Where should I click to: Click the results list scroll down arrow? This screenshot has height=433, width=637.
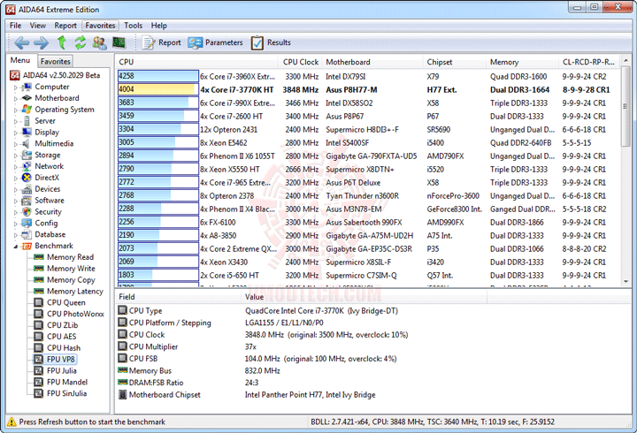click(625, 281)
